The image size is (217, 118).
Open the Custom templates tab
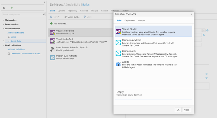(x=141, y=20)
